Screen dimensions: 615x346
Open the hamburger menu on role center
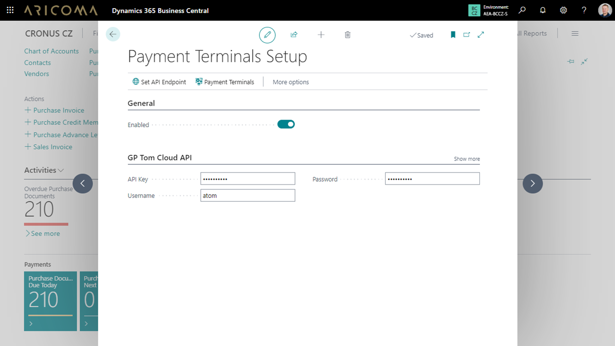click(x=575, y=34)
